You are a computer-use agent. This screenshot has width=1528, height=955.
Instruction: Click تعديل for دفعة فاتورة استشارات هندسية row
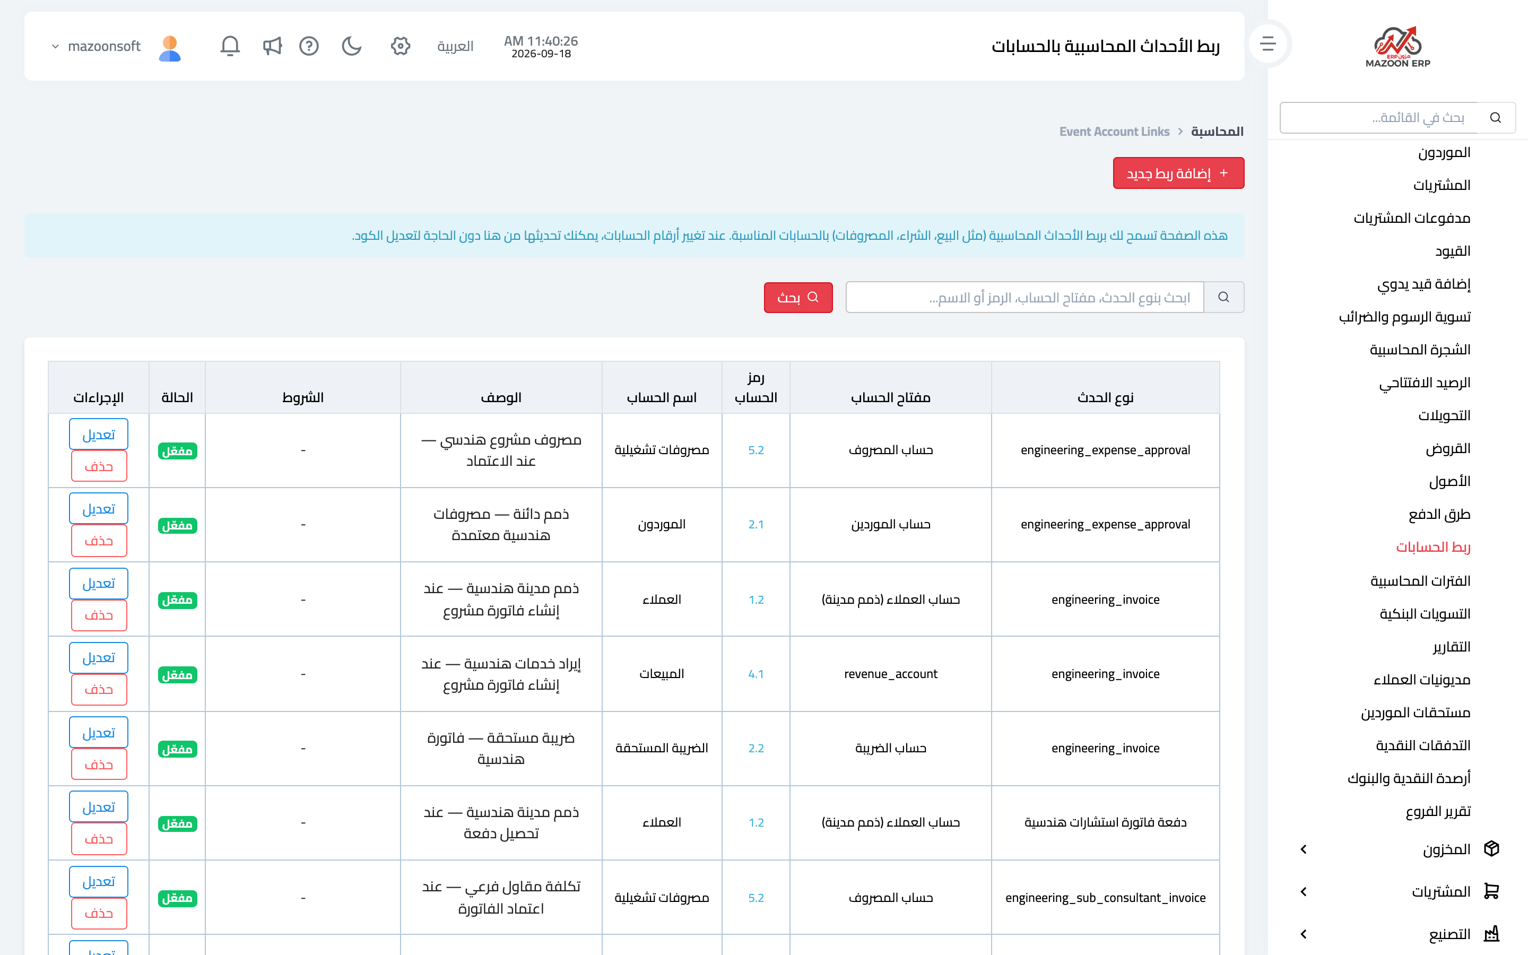click(99, 806)
